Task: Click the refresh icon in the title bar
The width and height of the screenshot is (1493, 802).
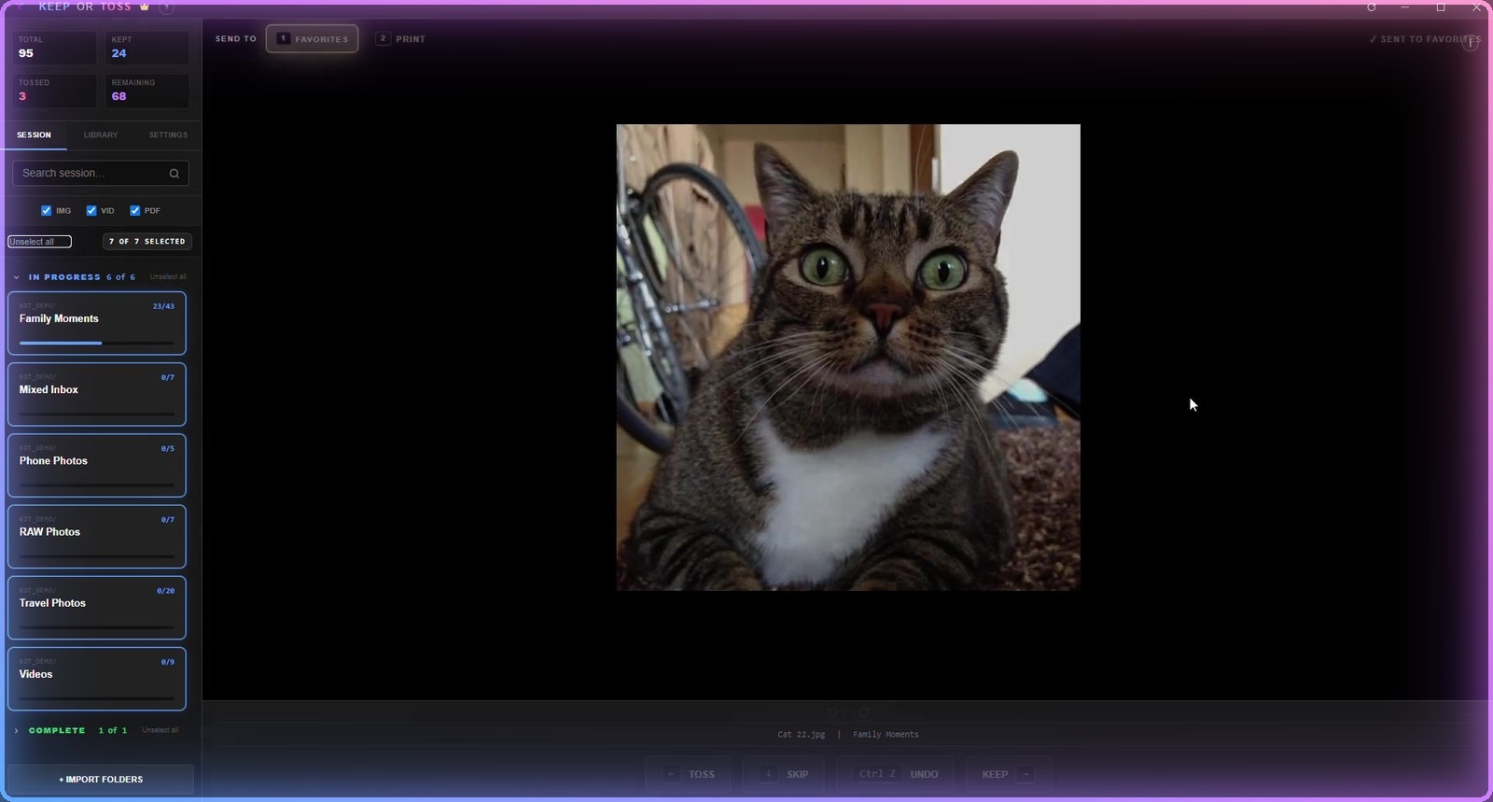Action: 1371,7
